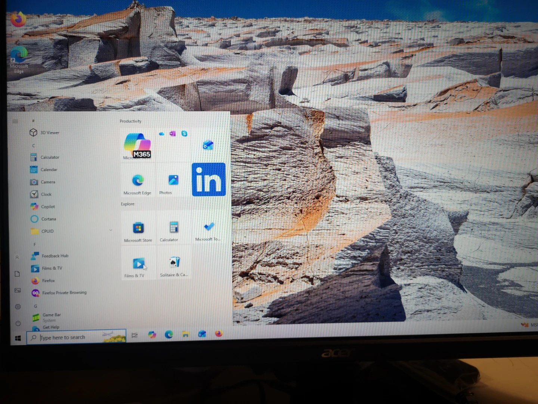Click the letter G section header
538x404 pixels.
click(35, 306)
